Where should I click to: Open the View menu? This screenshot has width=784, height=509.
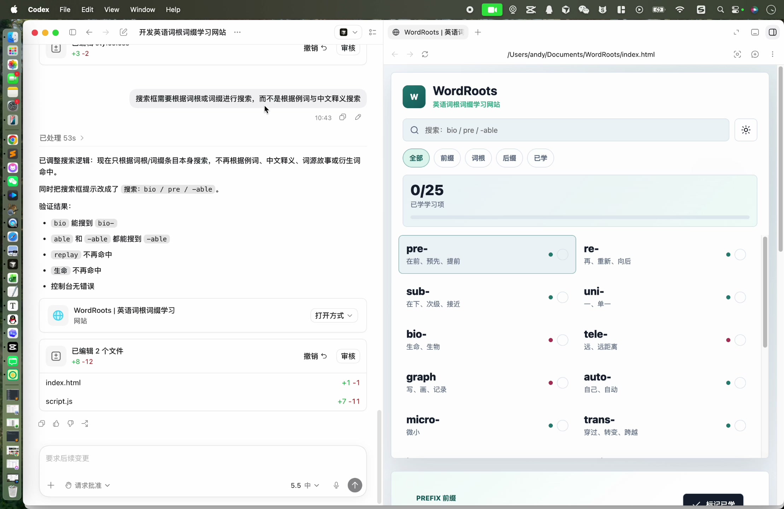[112, 10]
